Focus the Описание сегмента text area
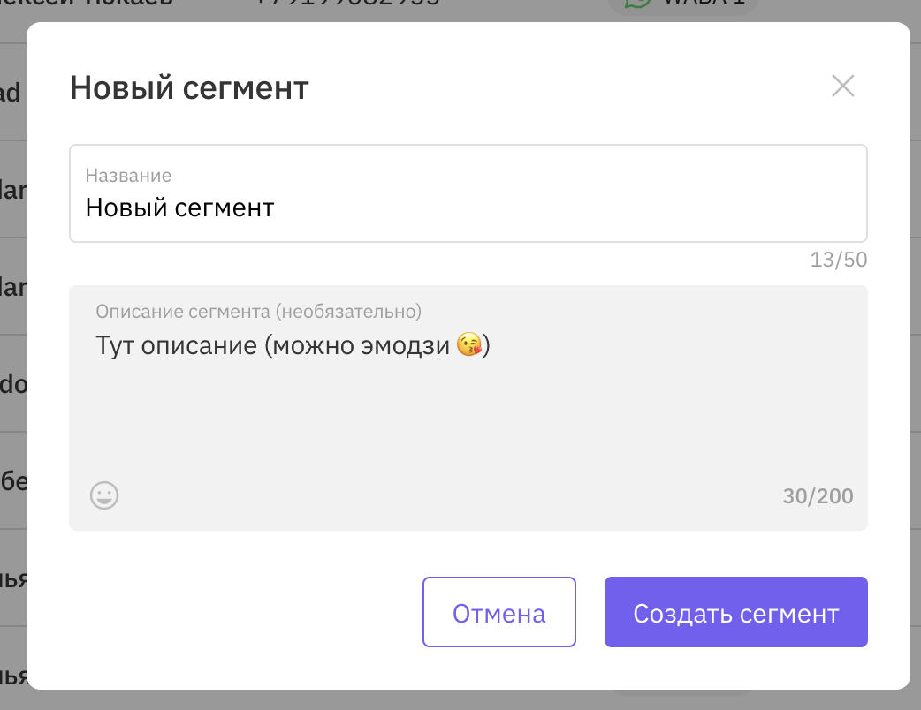Screen dimensions: 921x710 tap(468, 408)
